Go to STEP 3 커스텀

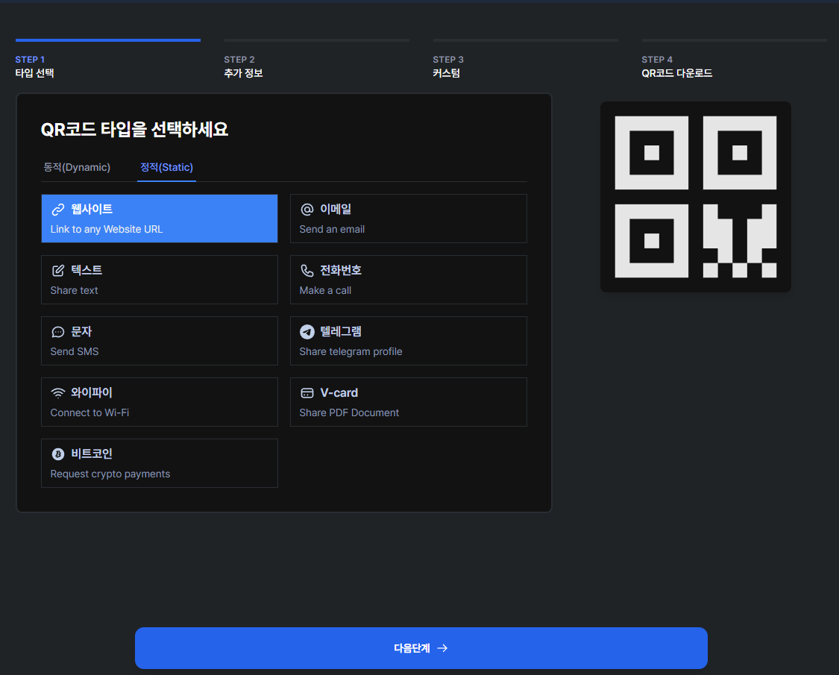pyautogui.click(x=526, y=60)
